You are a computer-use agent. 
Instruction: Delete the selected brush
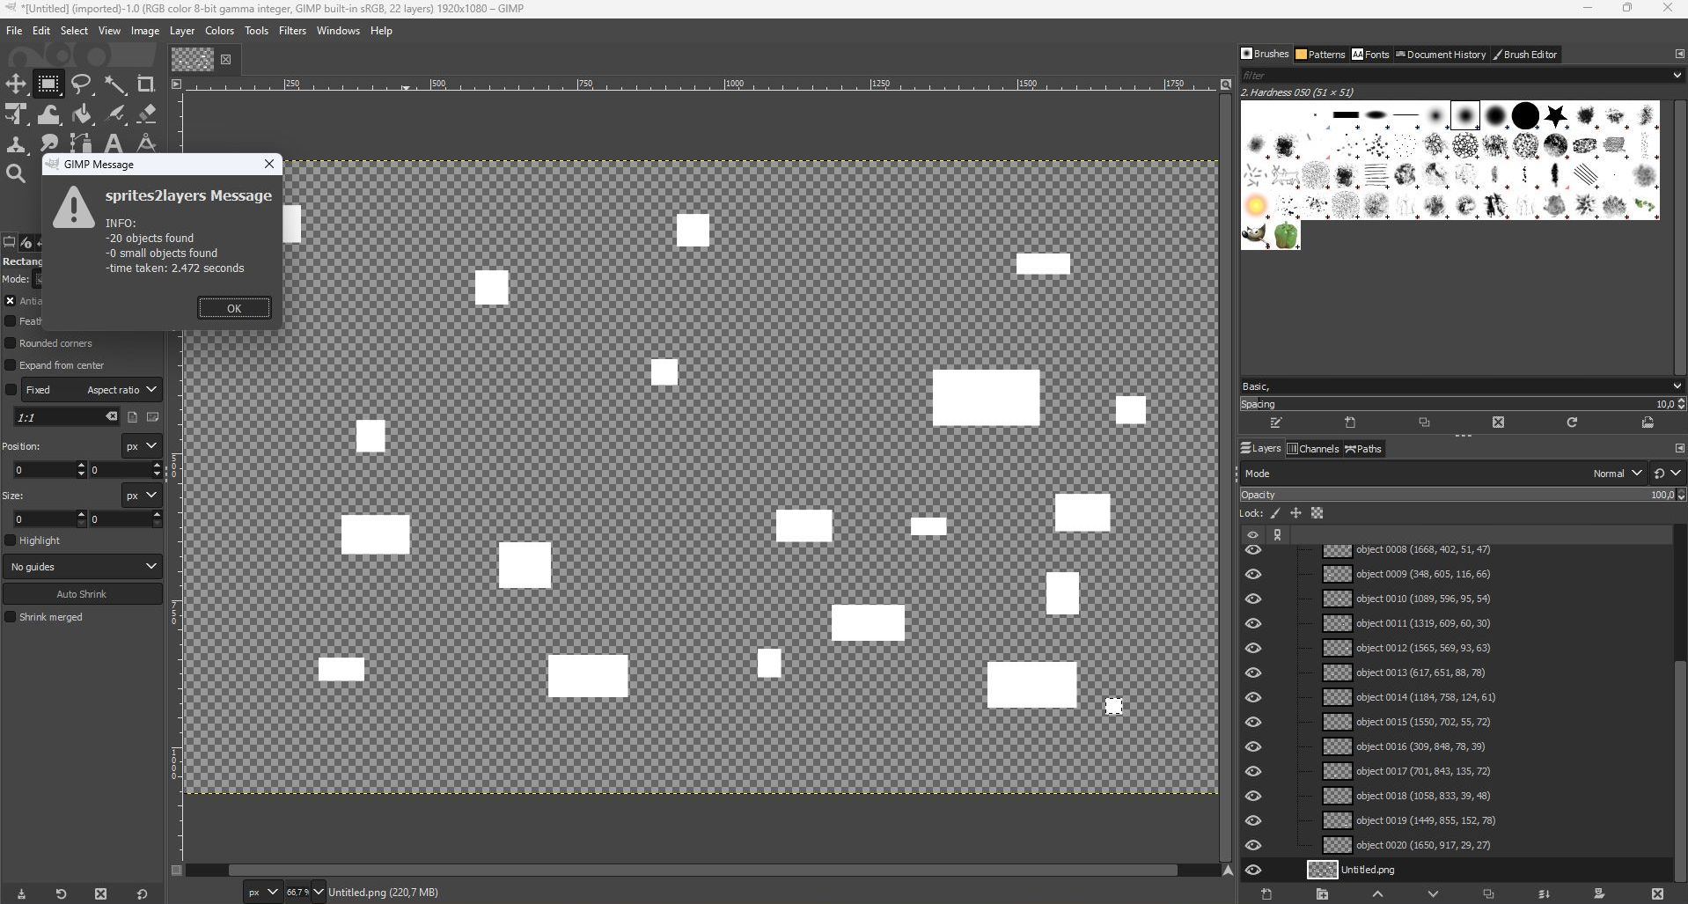1498,423
